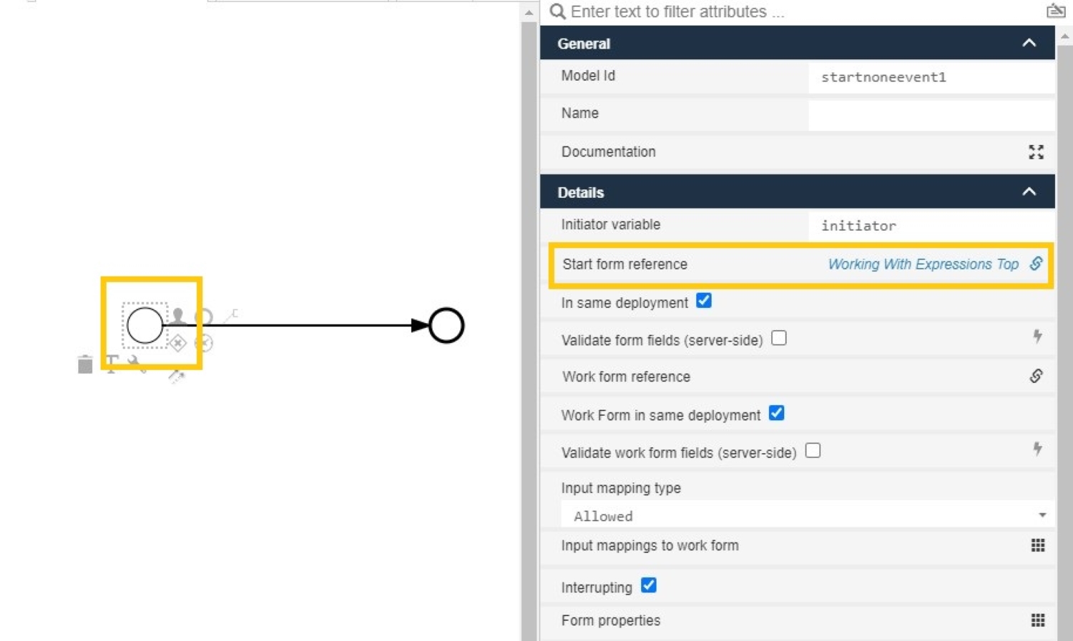Viewport: 1073px width, 641px height.
Task: Click the user task quick-add icon
Action: tap(177, 315)
